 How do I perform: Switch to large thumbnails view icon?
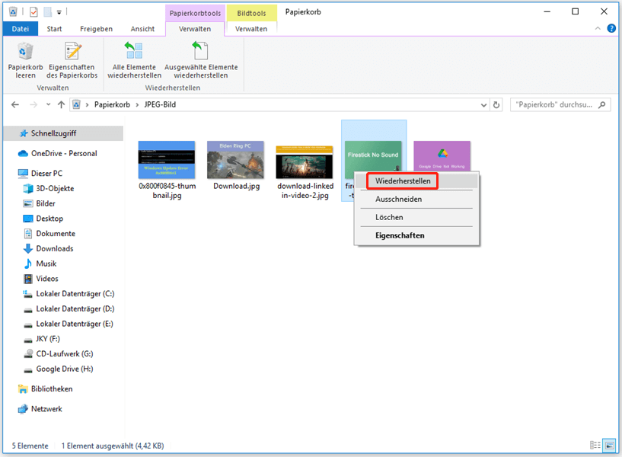coord(609,445)
